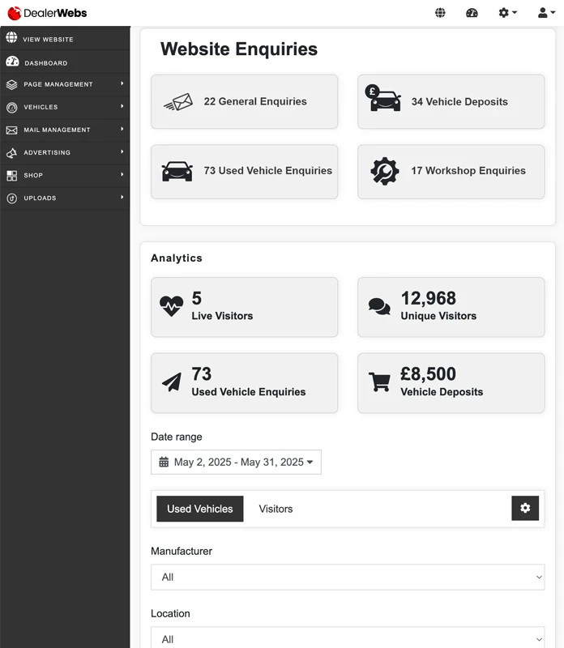Select Mail Management menu label
The height and width of the screenshot is (648, 564).
click(57, 130)
